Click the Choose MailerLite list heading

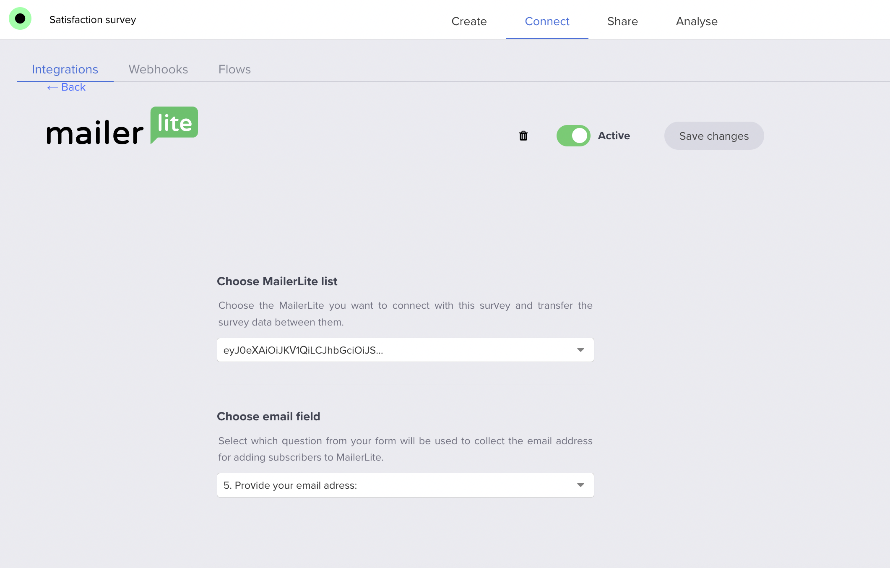coord(277,281)
